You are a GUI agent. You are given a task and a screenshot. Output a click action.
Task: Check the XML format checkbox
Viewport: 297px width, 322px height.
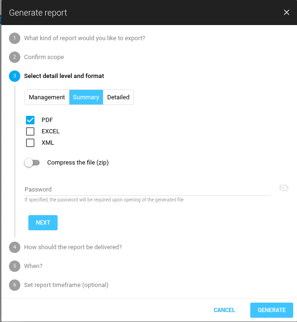(x=30, y=143)
